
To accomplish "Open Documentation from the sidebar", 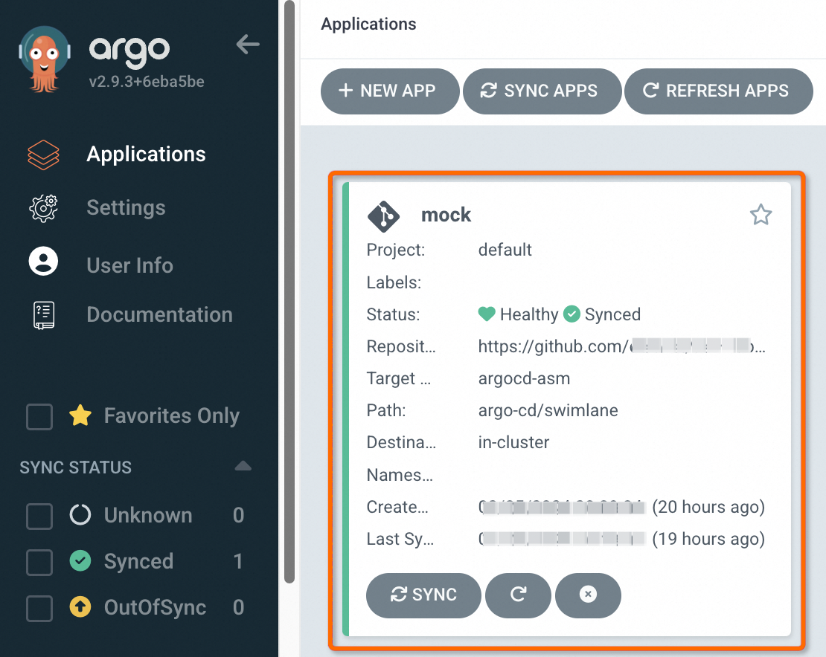I will pos(159,314).
